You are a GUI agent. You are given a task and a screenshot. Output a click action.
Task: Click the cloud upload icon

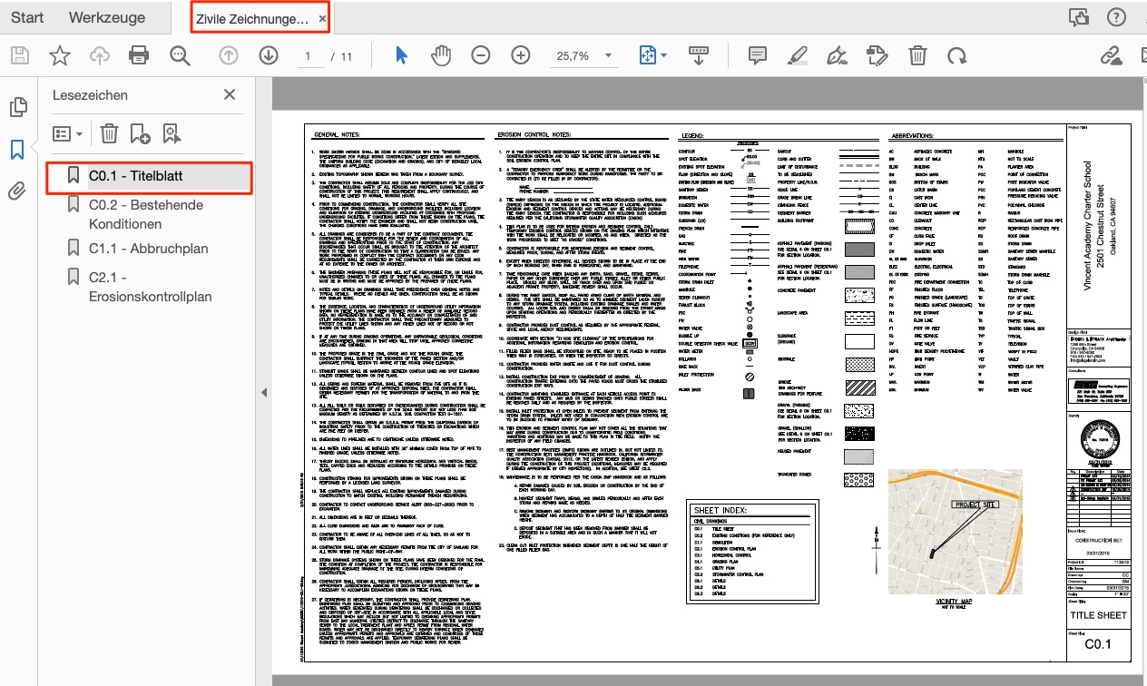(100, 56)
